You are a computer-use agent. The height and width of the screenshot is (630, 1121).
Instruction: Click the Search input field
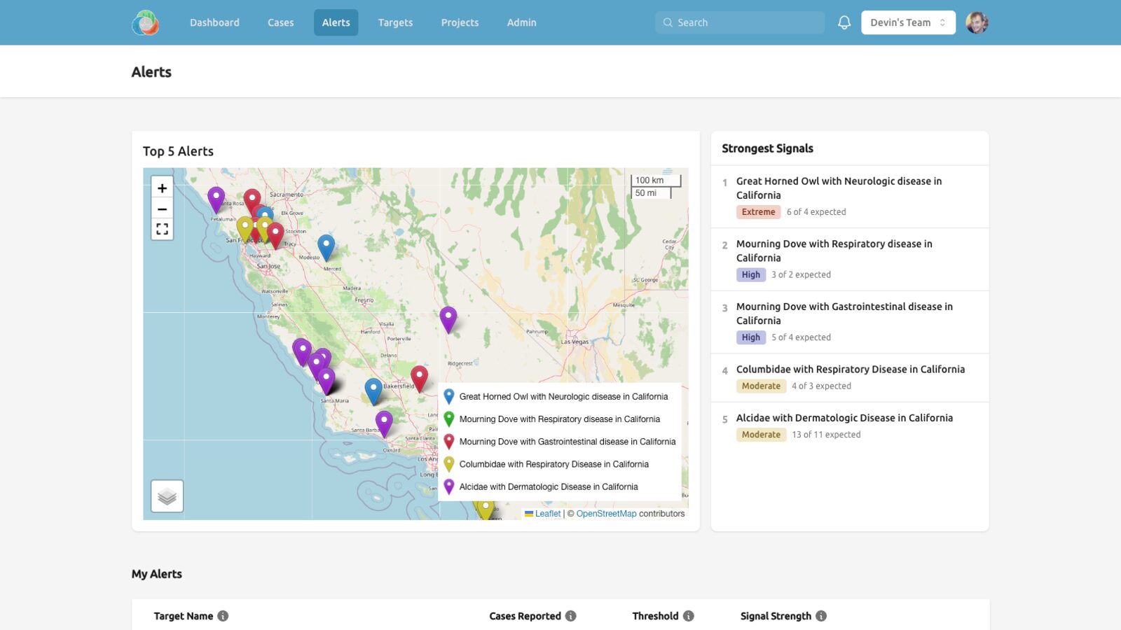[x=740, y=22]
